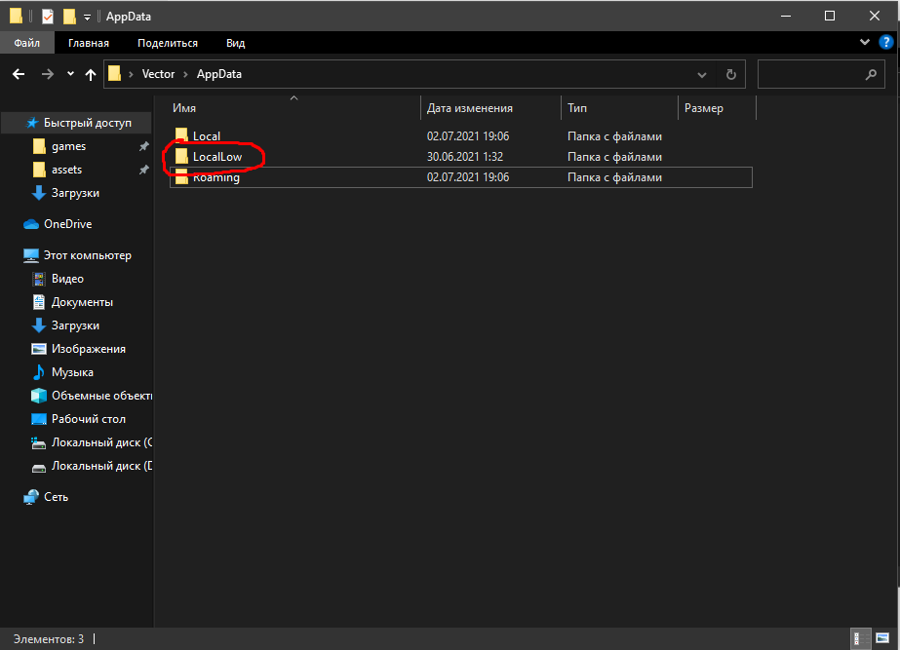Viewport: 900px width, 650px height.
Task: Open the Файл menu tab
Action: click(26, 43)
